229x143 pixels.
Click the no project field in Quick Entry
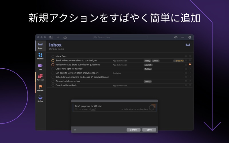84,109
